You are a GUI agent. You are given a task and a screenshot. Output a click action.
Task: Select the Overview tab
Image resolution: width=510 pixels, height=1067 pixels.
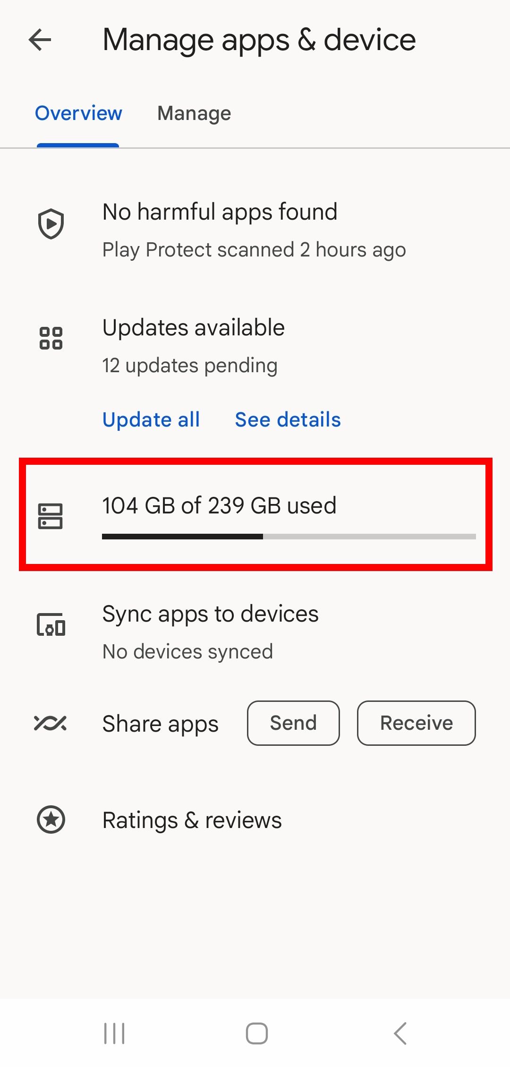78,113
